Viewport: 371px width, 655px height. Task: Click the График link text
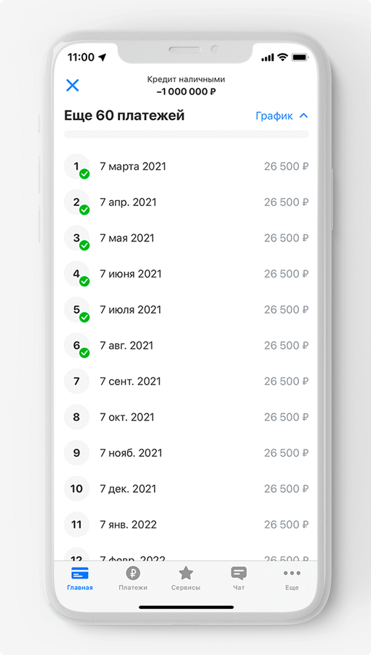(x=274, y=116)
